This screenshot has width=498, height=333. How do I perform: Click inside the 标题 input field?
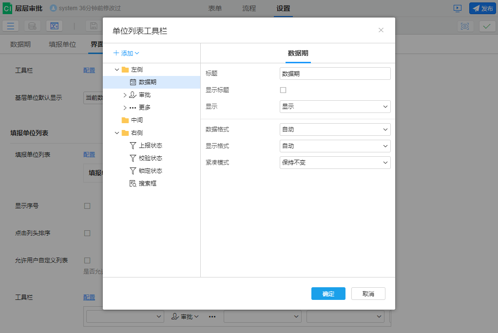pyautogui.click(x=335, y=74)
